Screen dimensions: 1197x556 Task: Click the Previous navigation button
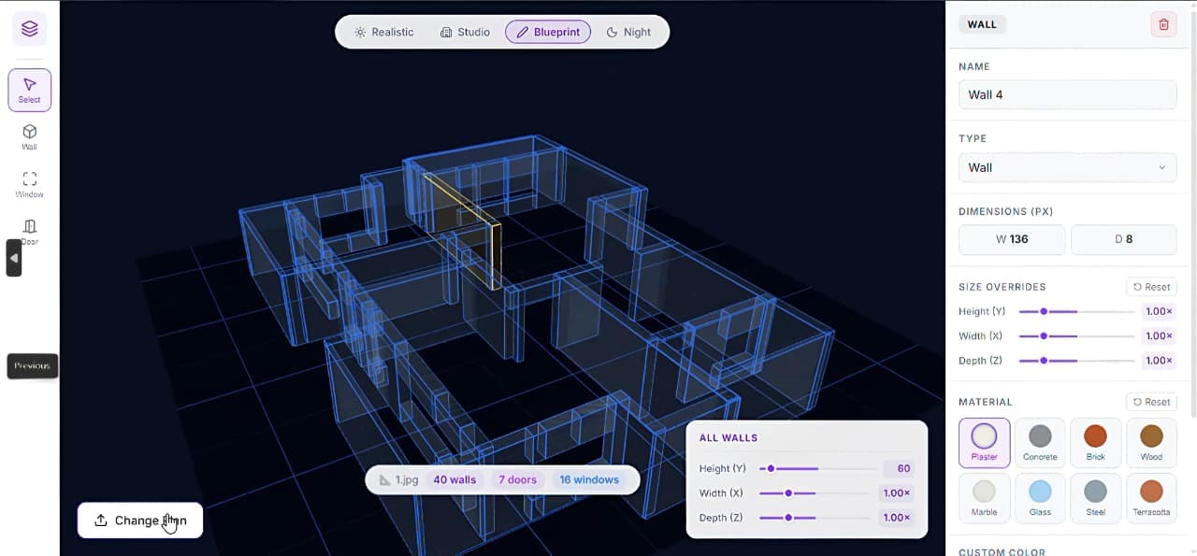tap(33, 365)
